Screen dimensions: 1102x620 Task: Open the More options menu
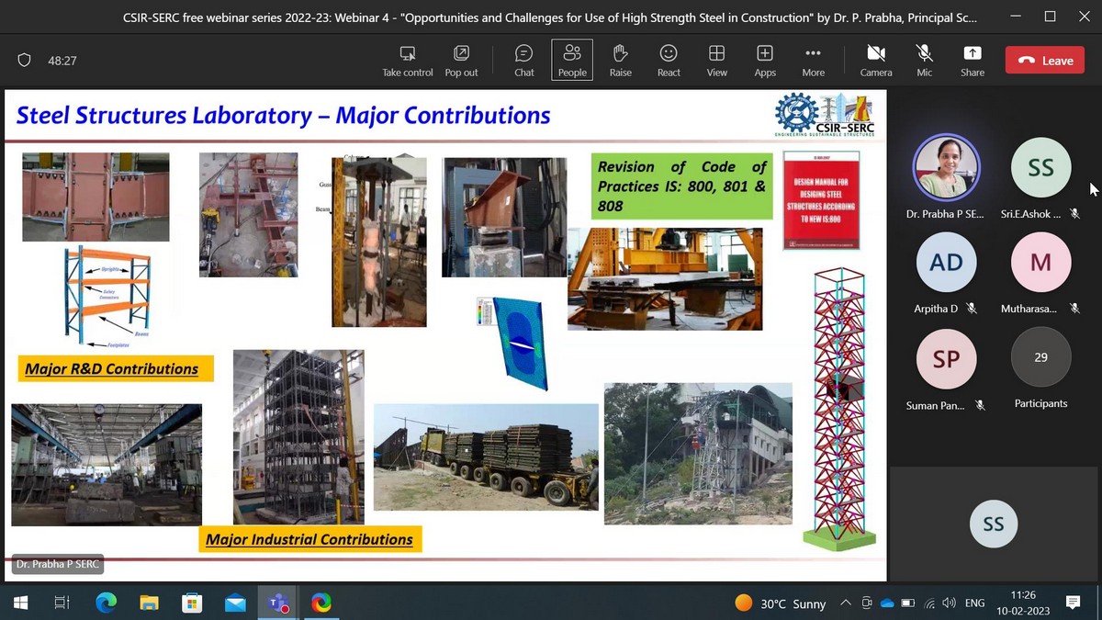pyautogui.click(x=813, y=61)
